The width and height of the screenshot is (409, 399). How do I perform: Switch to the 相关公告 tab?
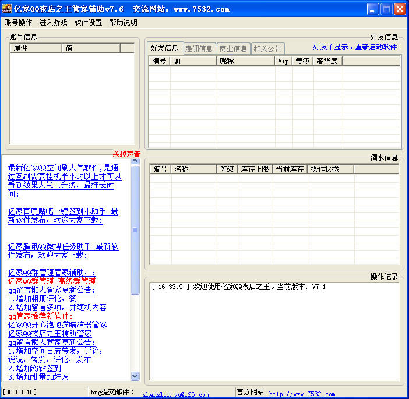point(267,49)
